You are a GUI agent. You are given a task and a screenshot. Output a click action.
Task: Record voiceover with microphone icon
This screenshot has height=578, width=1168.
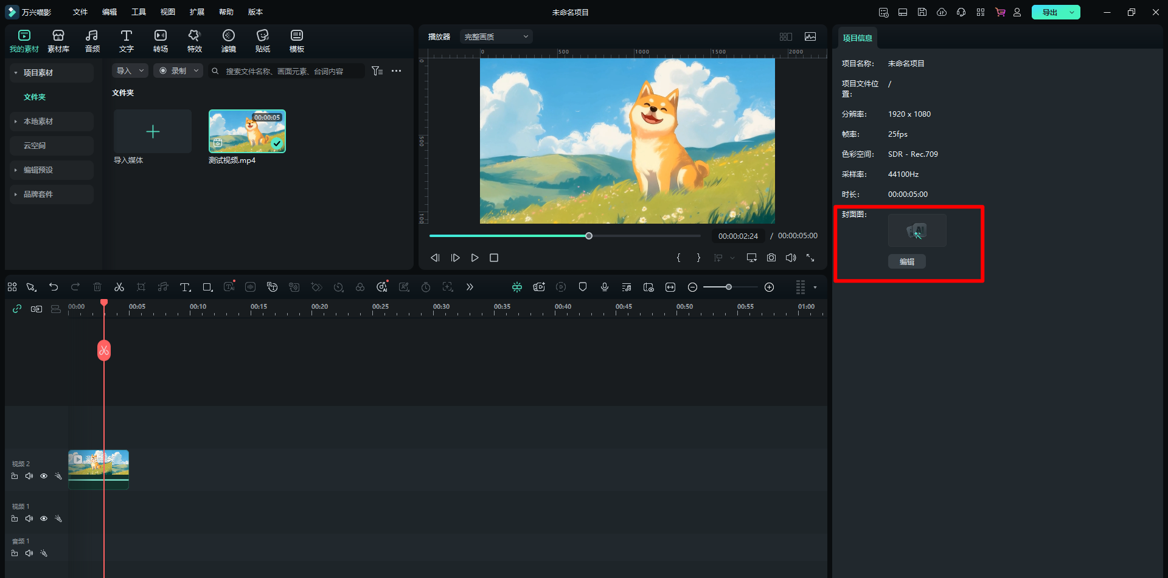pyautogui.click(x=605, y=287)
